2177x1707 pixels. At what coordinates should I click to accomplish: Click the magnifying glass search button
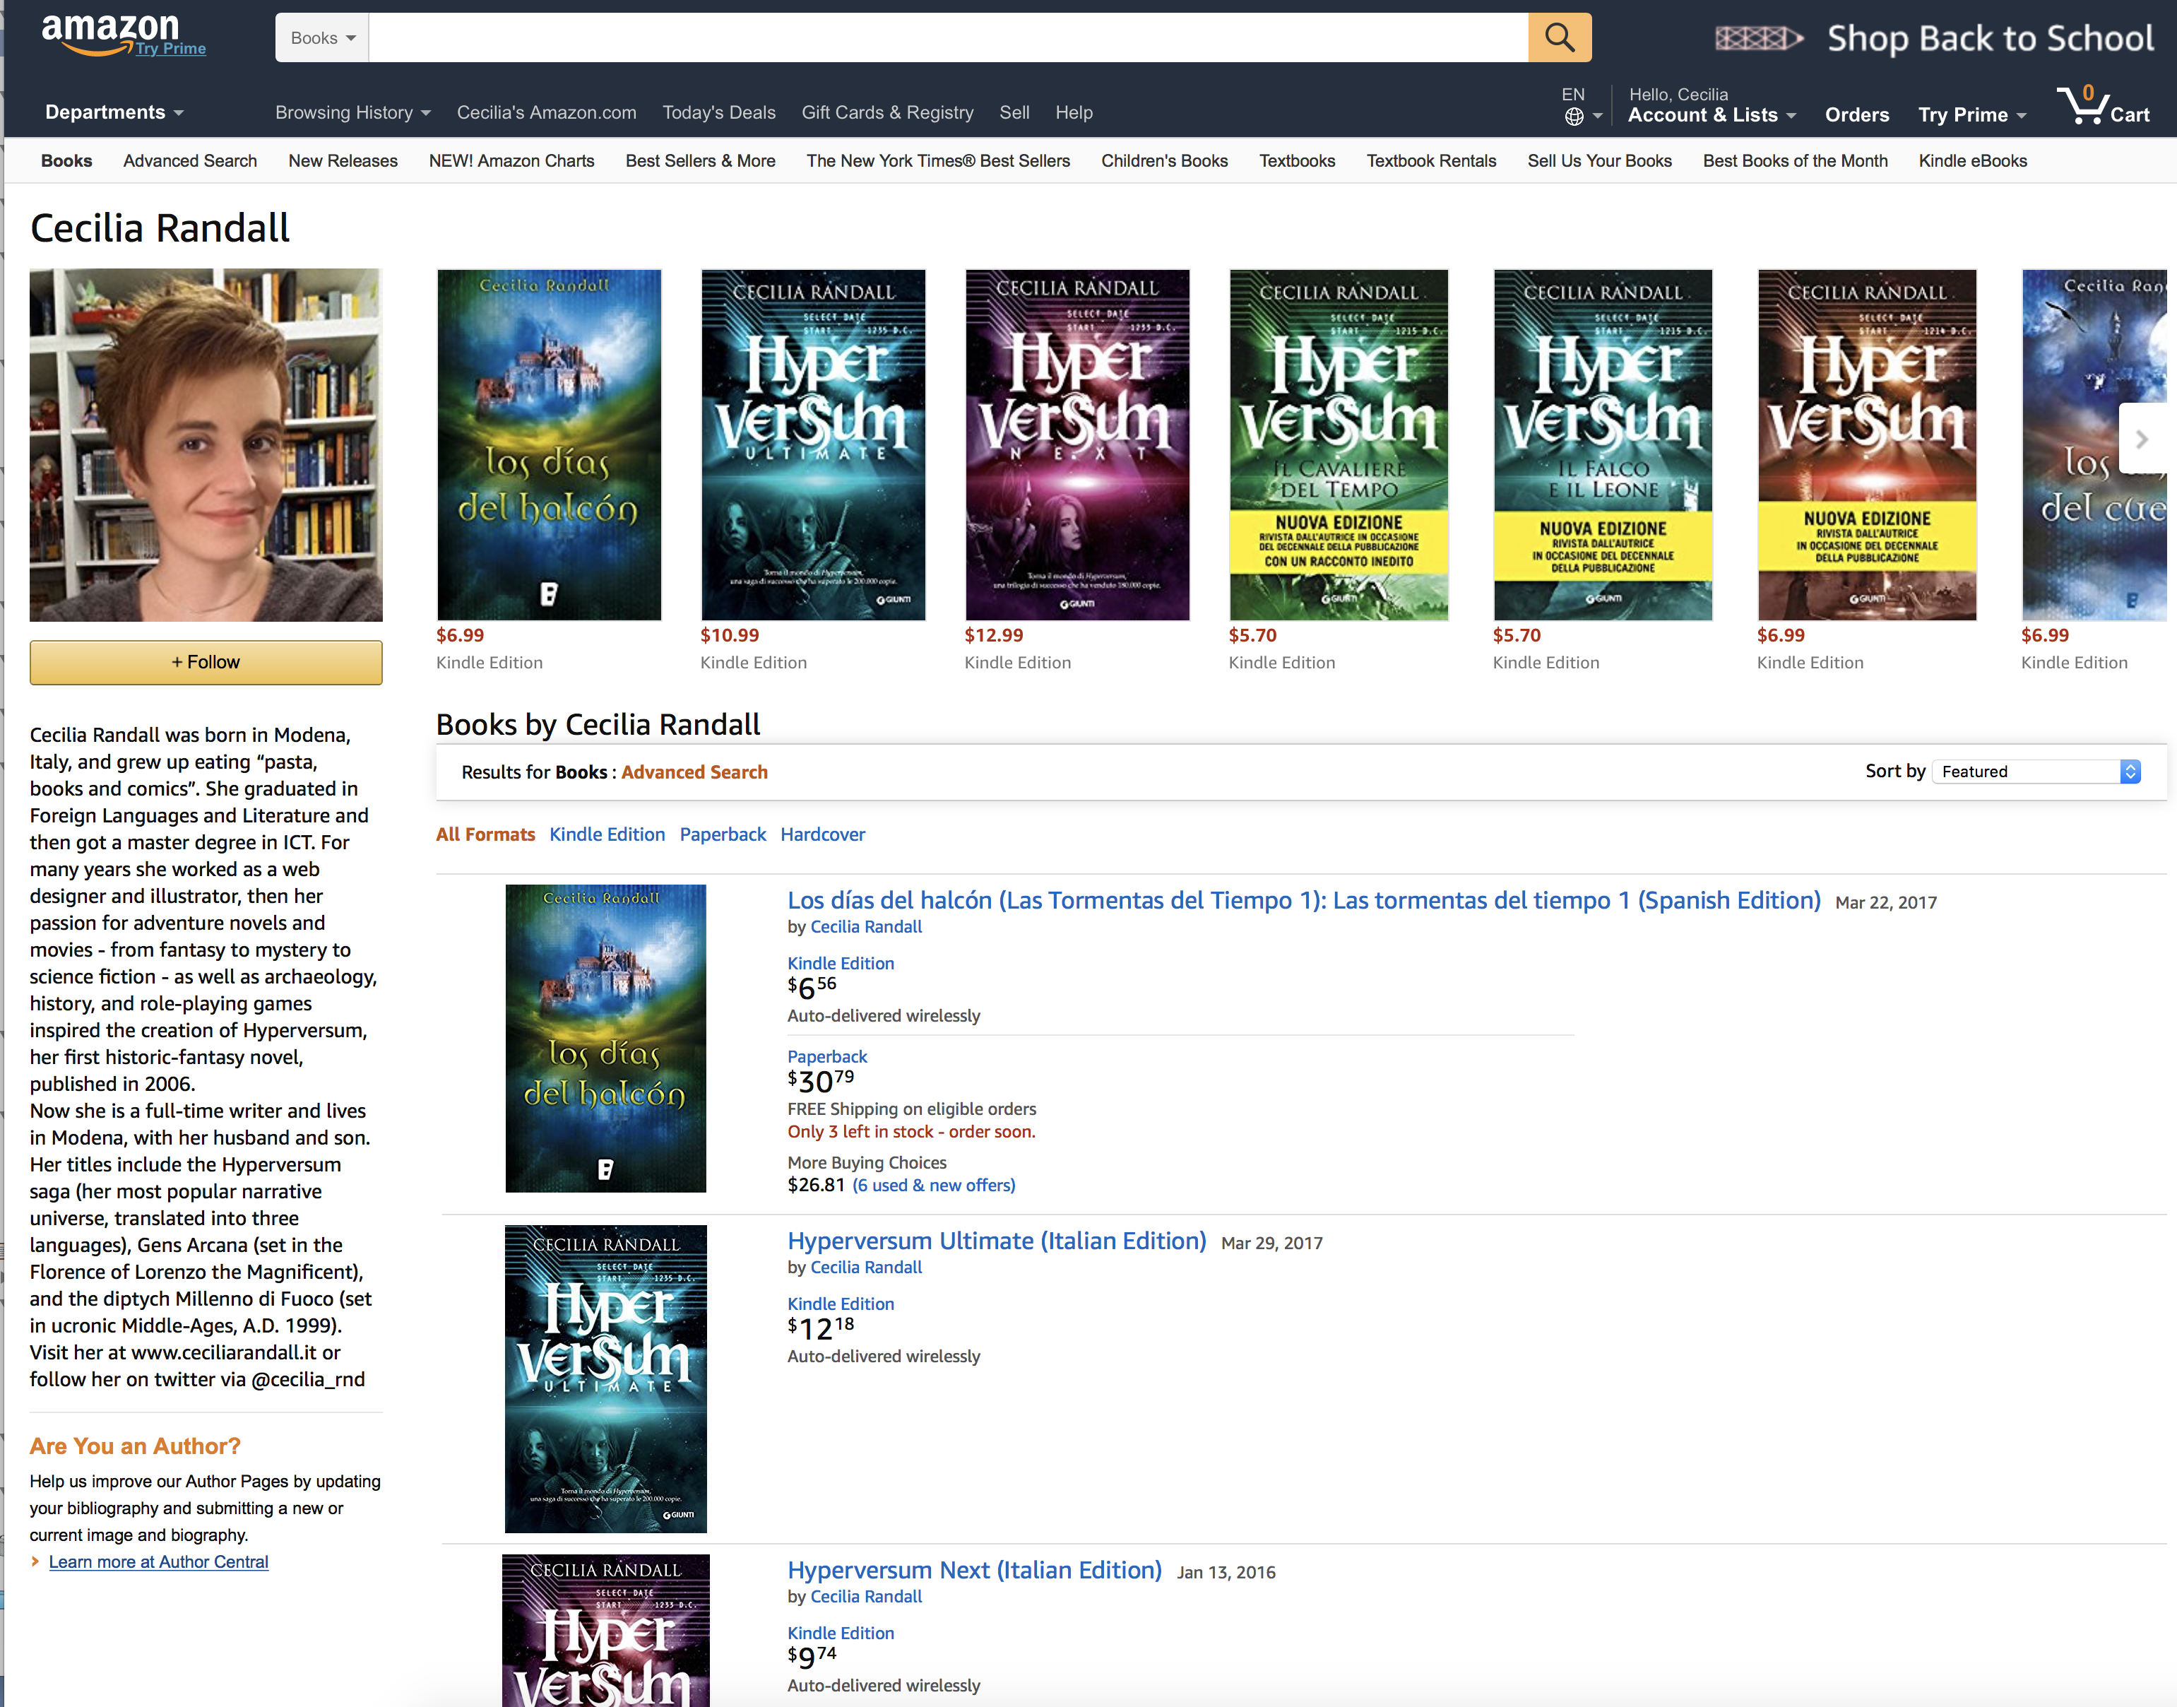tap(1558, 38)
